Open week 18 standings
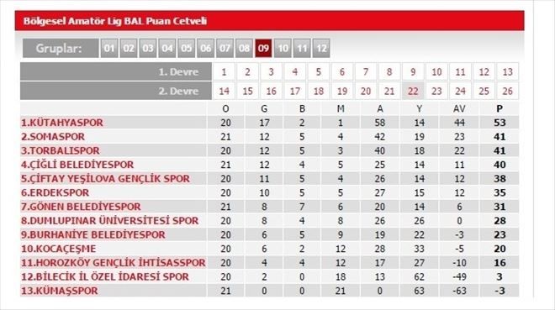The height and width of the screenshot is (310, 555). tap(319, 92)
